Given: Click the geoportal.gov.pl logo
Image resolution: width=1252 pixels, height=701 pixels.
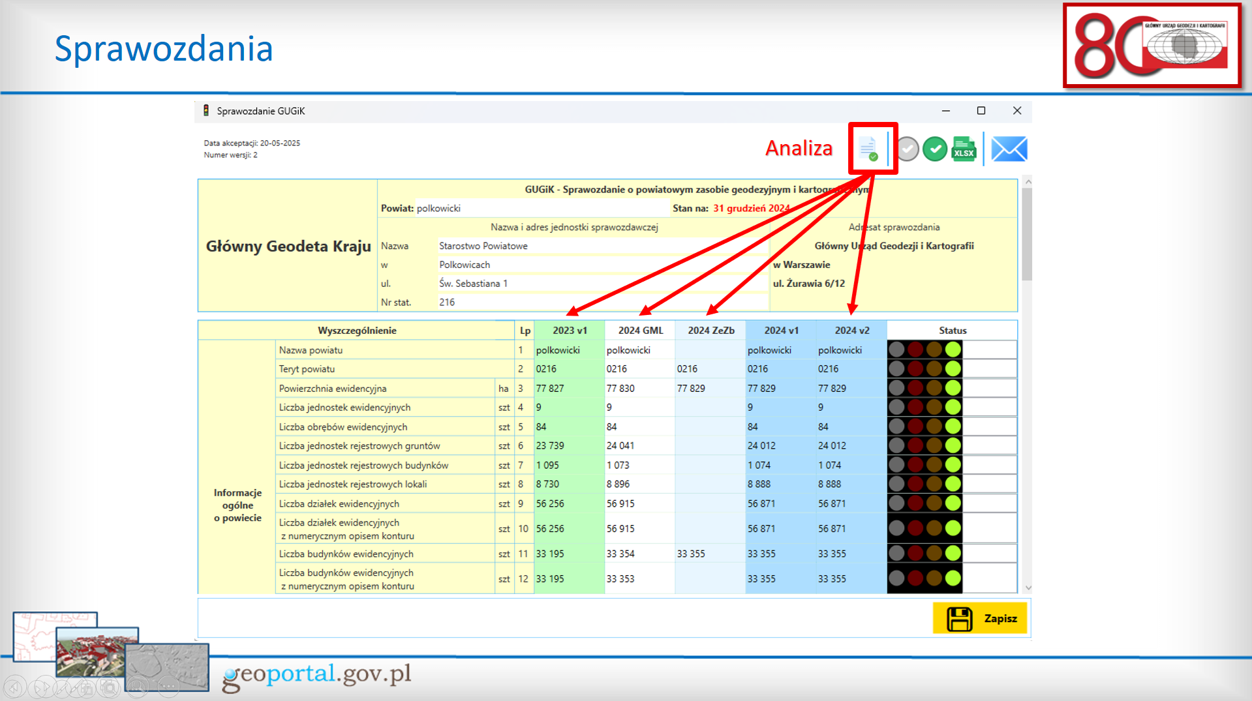Looking at the screenshot, I should coord(316,675).
